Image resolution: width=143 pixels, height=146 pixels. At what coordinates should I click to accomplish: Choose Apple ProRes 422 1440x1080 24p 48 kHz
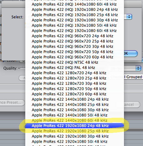(74, 99)
